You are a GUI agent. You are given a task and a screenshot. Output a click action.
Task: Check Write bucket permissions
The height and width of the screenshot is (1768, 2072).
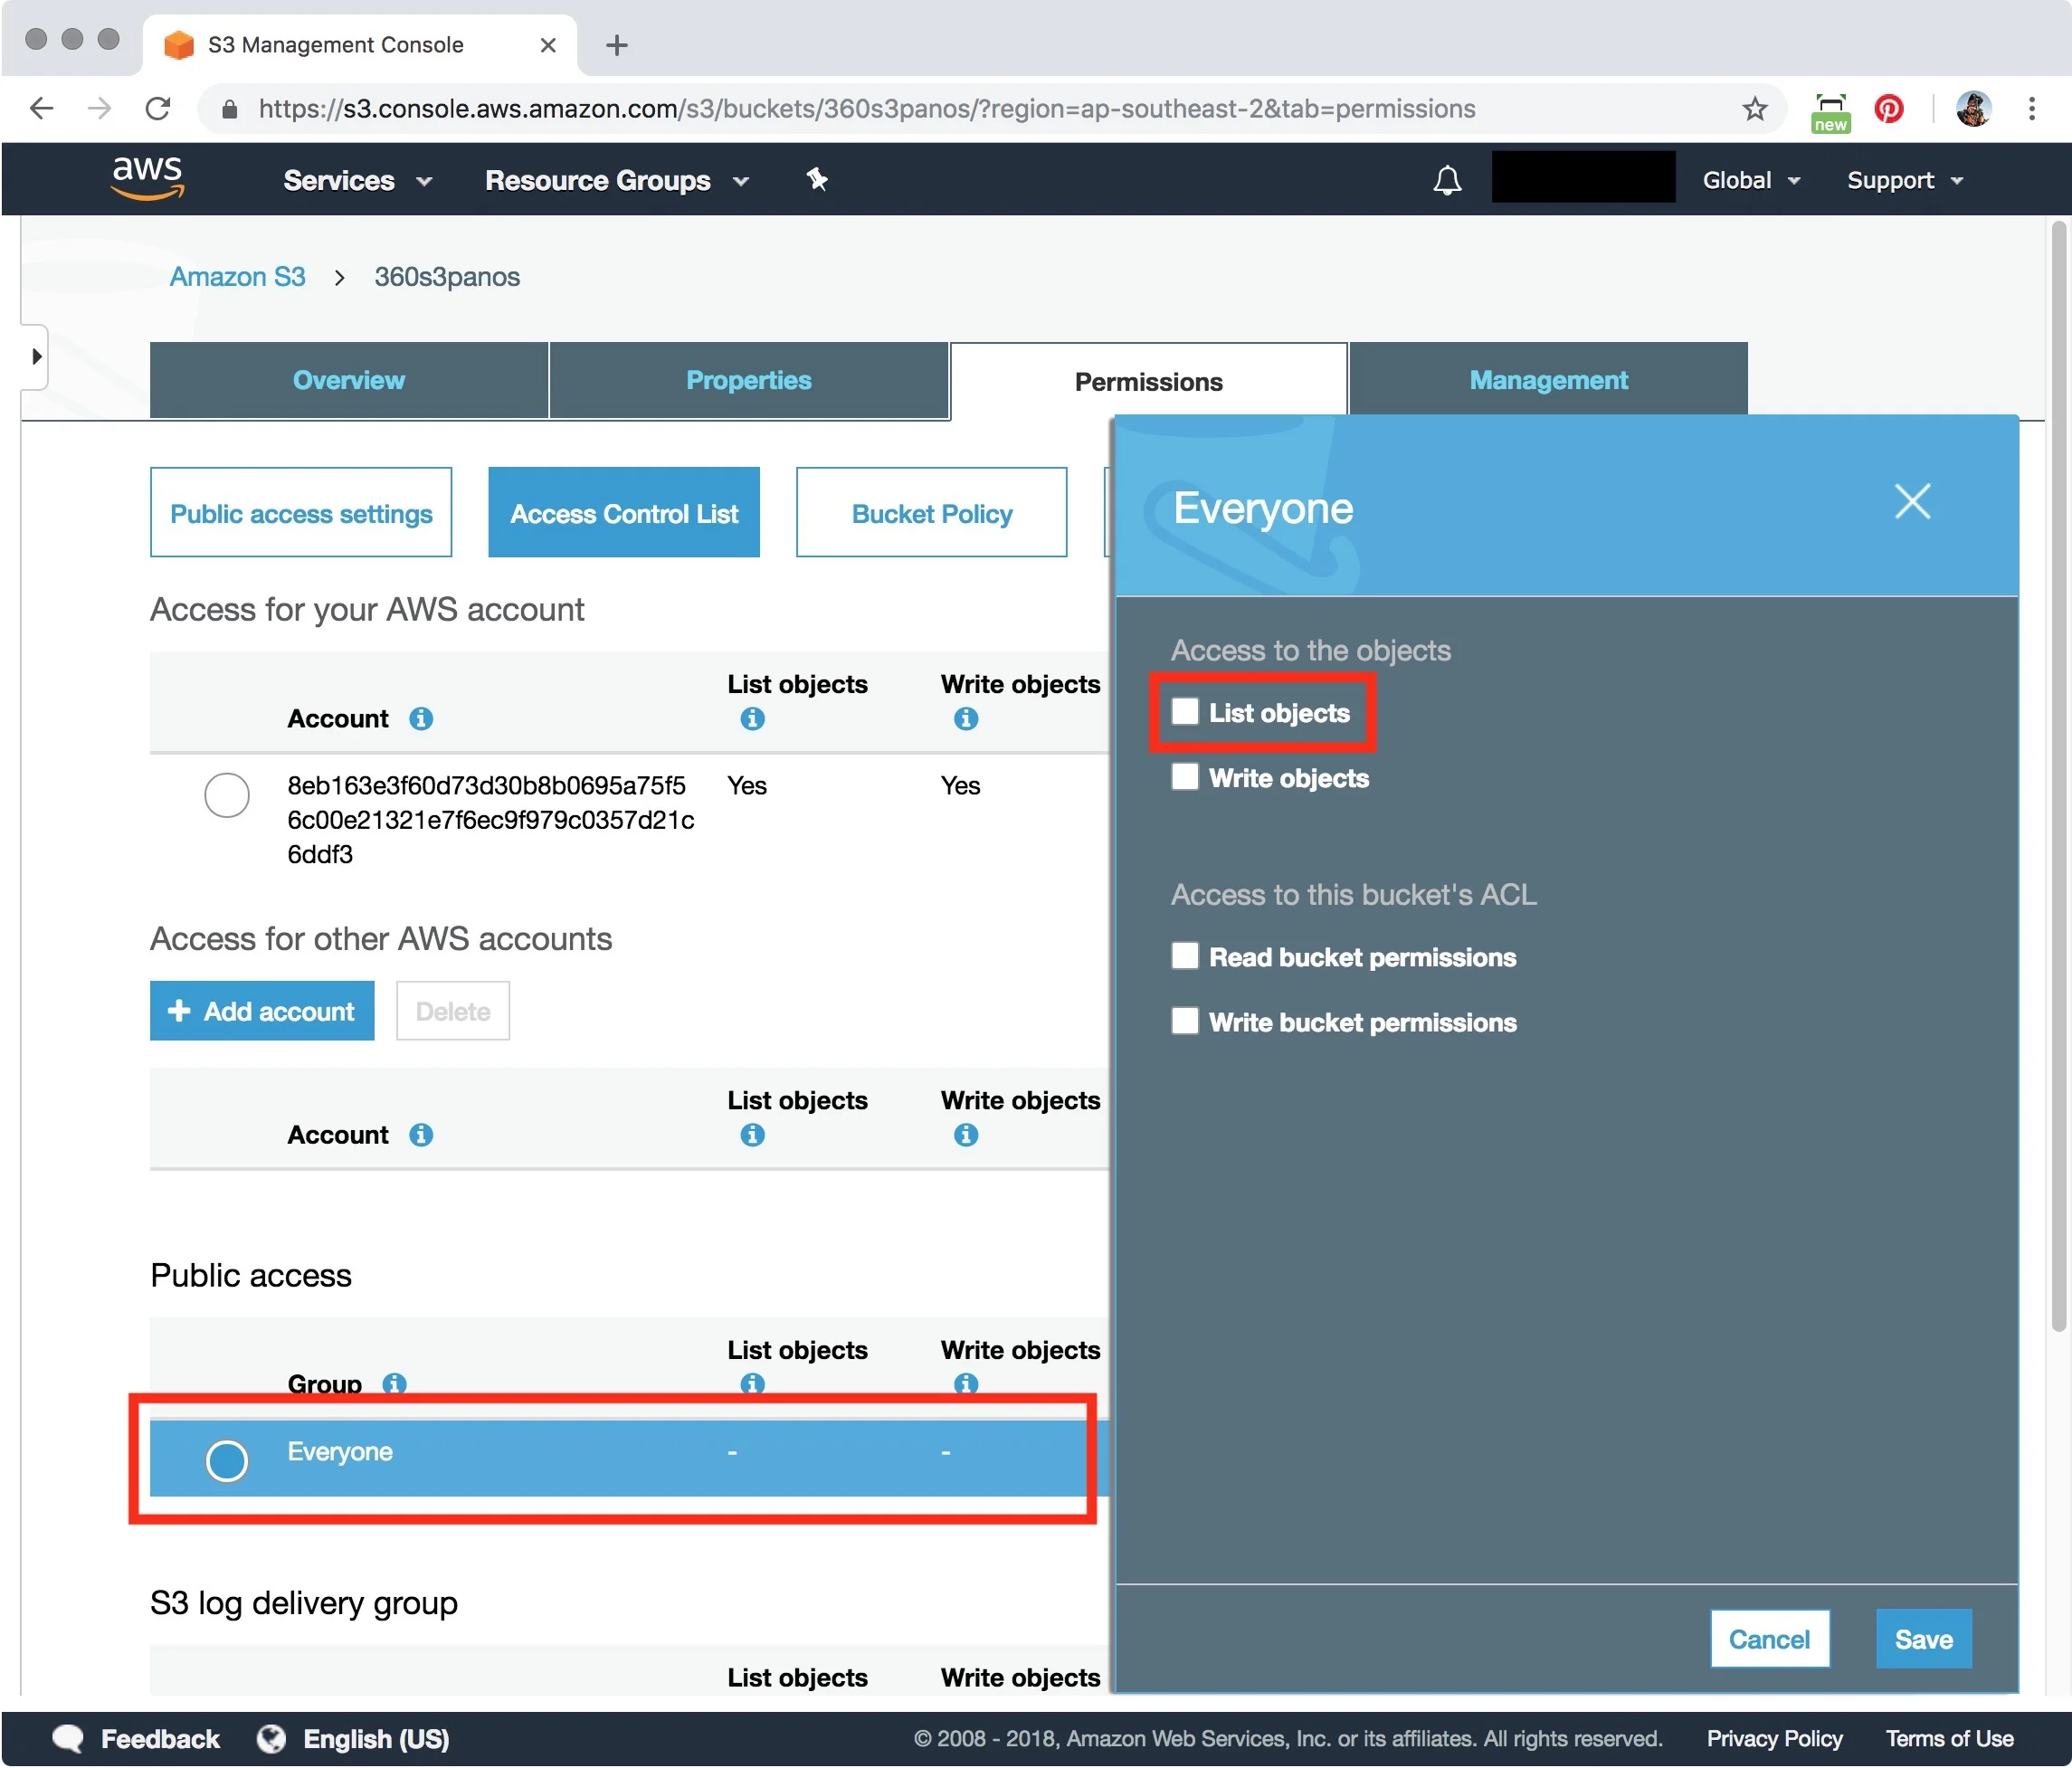[1185, 1021]
